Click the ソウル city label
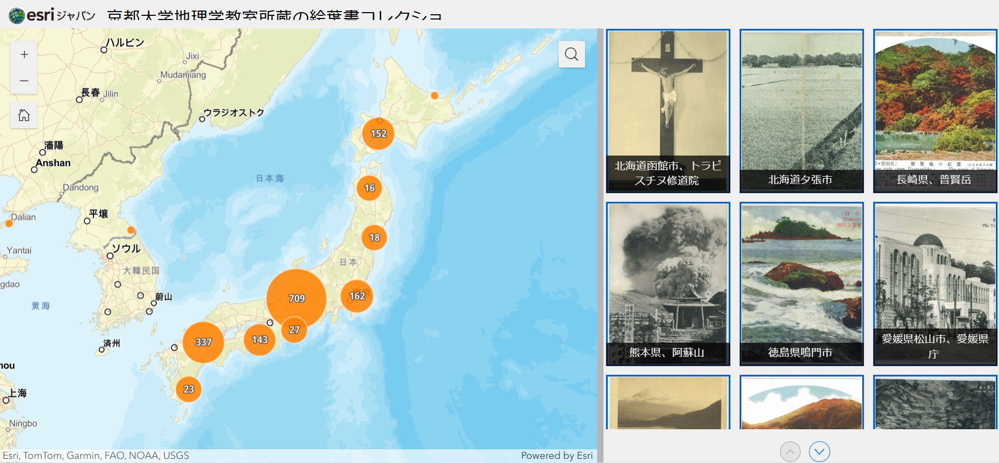The height and width of the screenshot is (463, 999). point(126,248)
